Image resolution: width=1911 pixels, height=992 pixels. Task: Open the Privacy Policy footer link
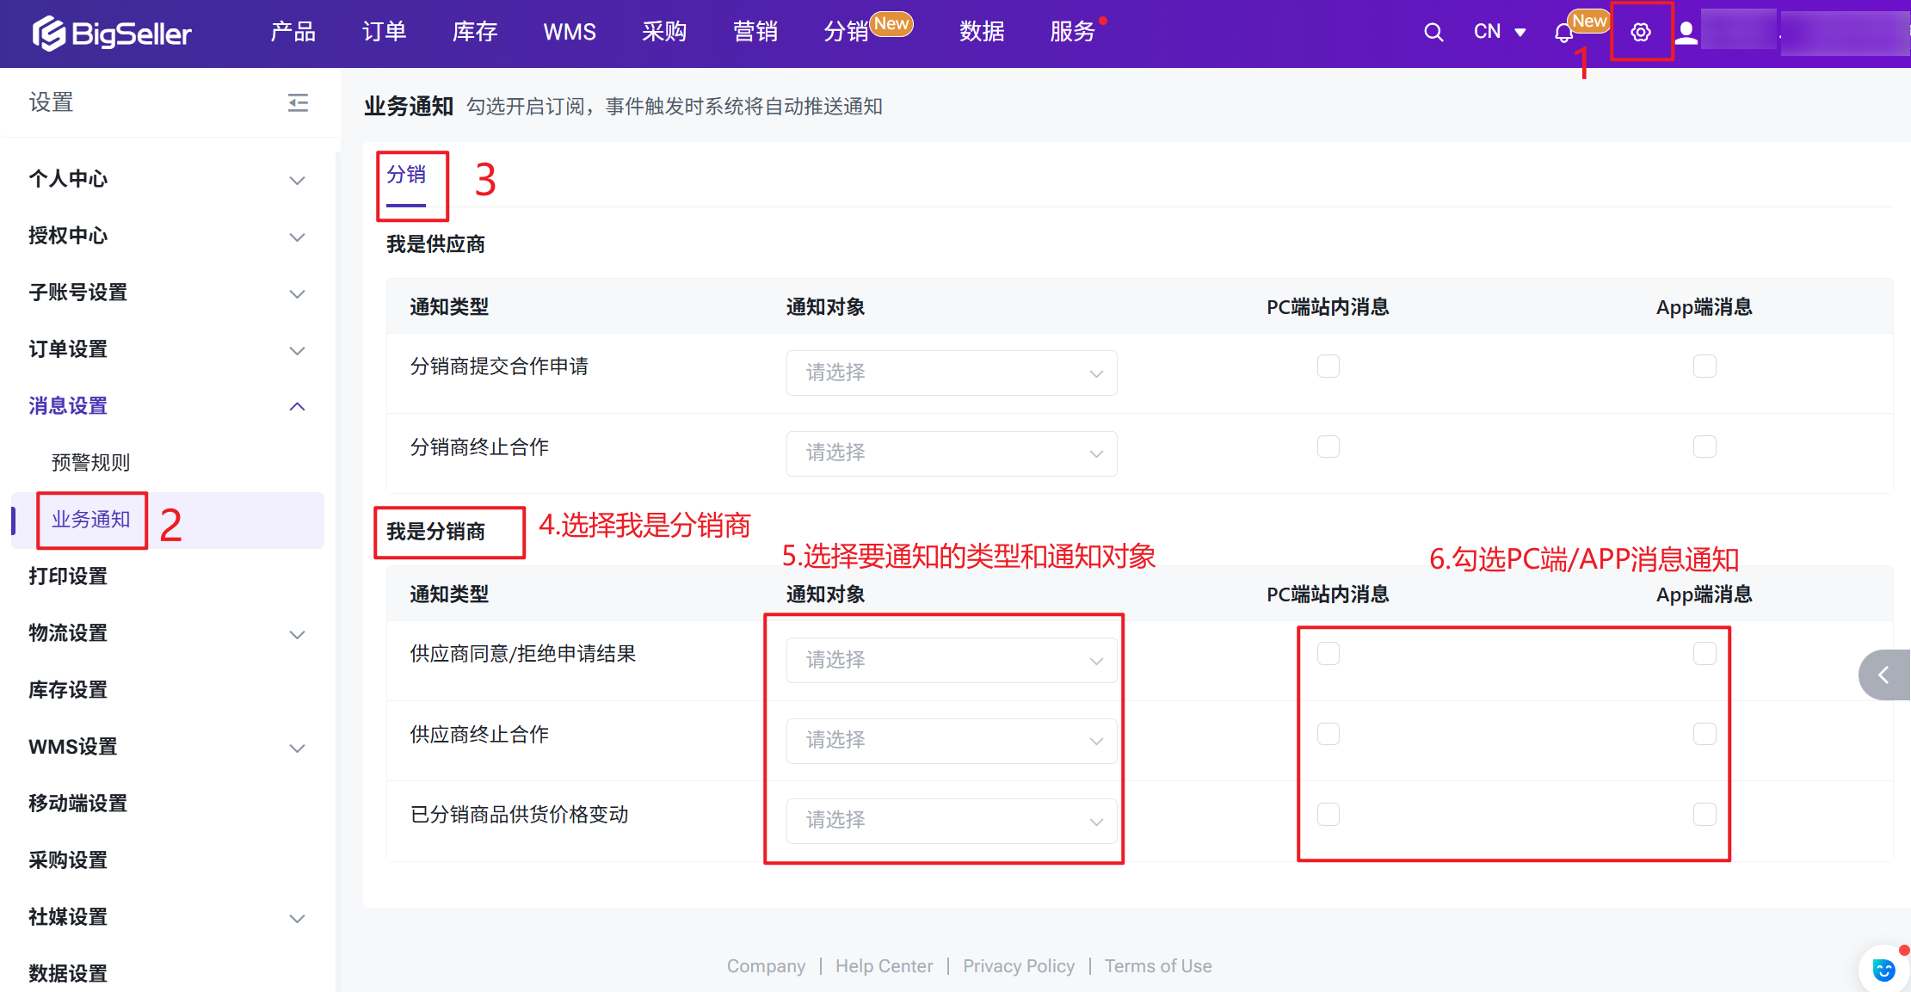coord(1018,966)
